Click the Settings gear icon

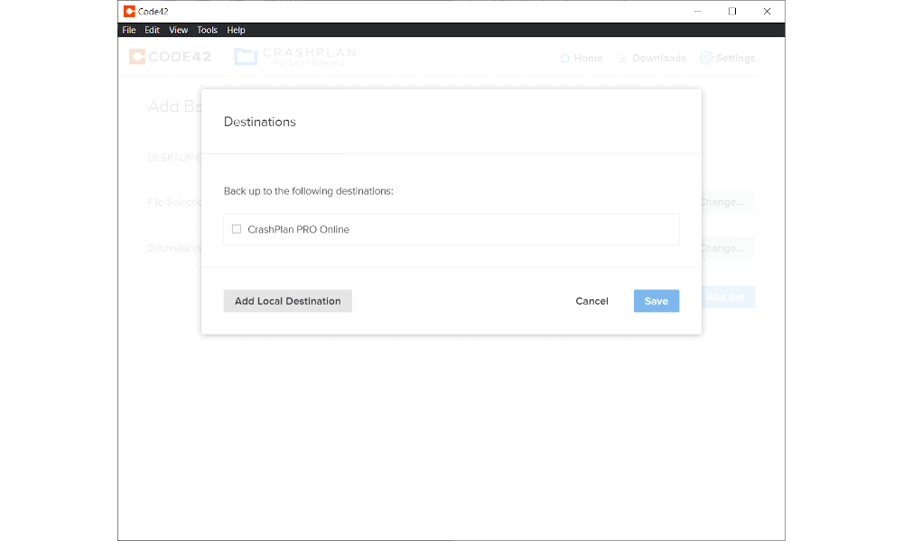click(707, 58)
